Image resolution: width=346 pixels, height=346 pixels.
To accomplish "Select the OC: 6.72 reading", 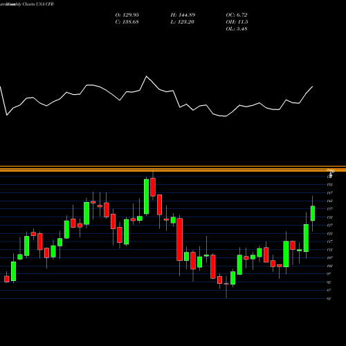I will pos(237,15).
